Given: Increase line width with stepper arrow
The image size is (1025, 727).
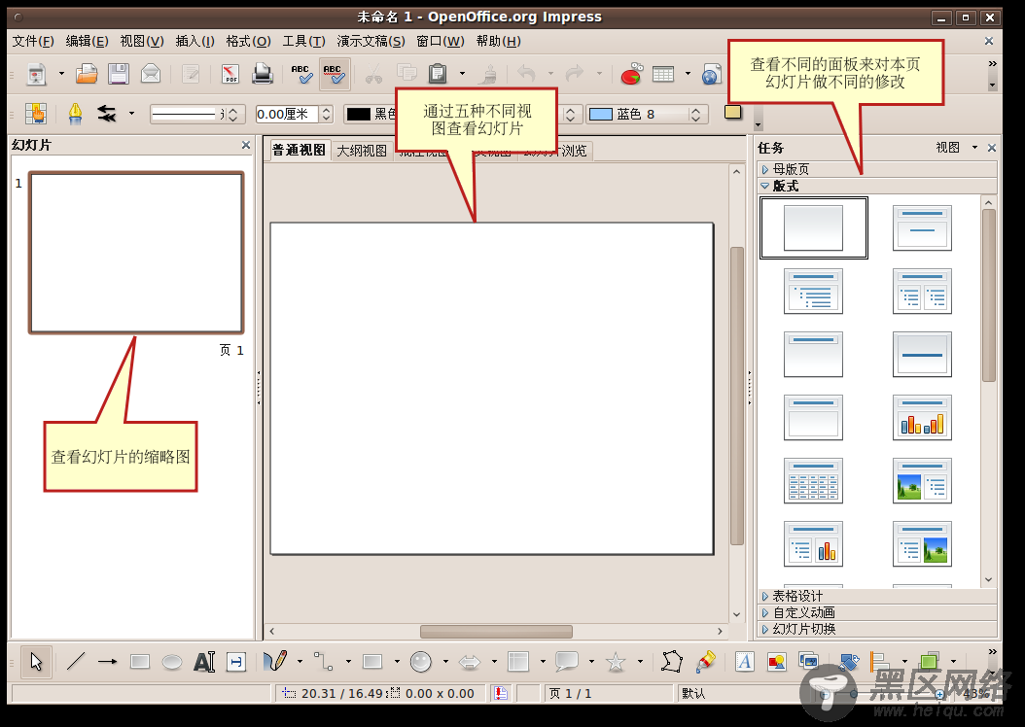Looking at the screenshot, I should pyautogui.click(x=326, y=110).
